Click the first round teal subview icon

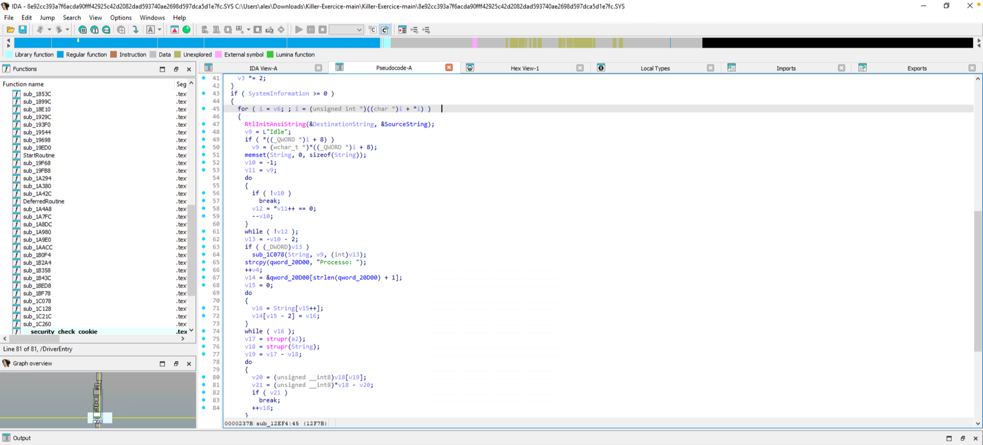pyautogui.click(x=82, y=30)
